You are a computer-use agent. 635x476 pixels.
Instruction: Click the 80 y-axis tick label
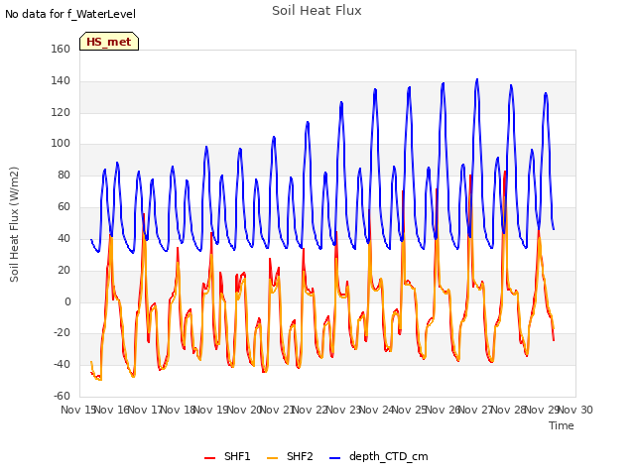click(63, 176)
